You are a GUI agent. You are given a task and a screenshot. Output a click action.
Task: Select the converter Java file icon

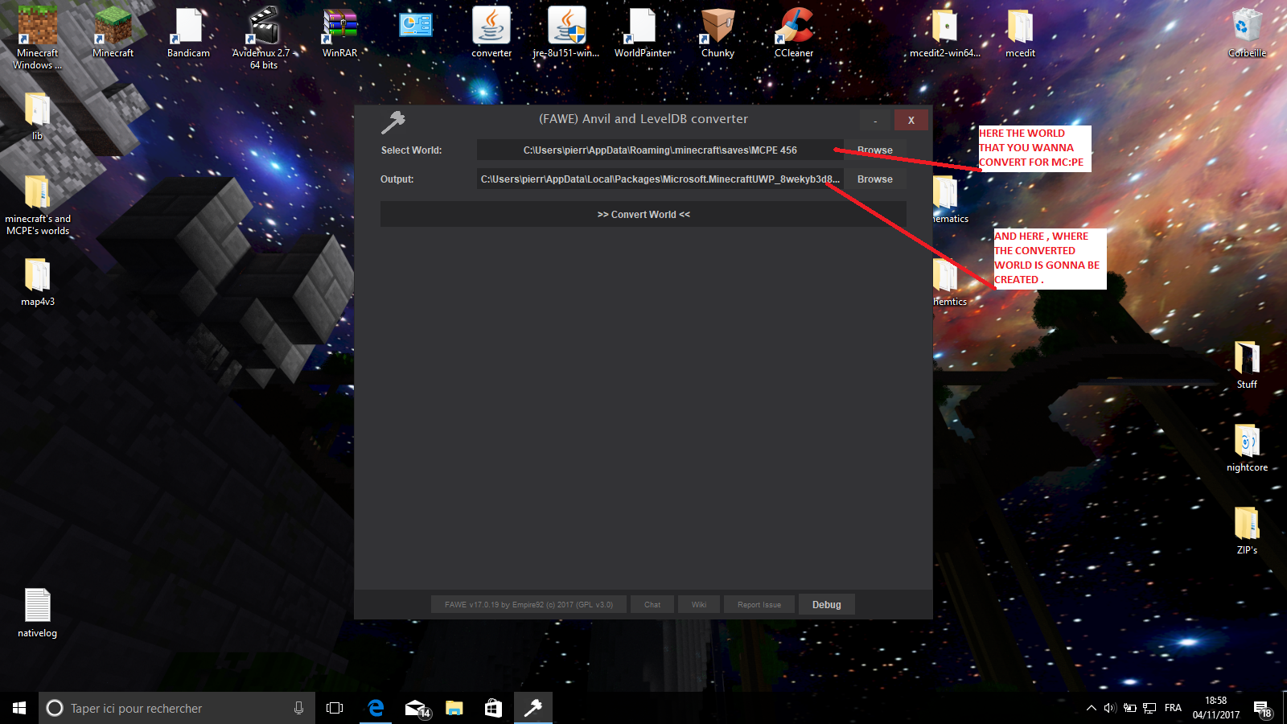[x=491, y=34]
